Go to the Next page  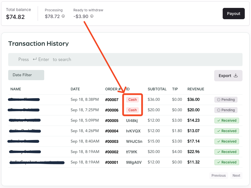pos(236,175)
